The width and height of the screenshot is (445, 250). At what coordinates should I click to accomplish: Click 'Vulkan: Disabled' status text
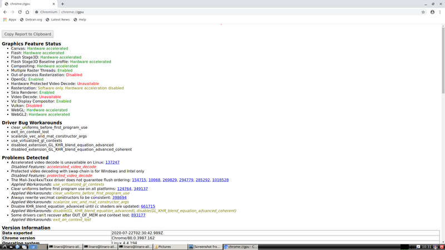tap(26, 106)
